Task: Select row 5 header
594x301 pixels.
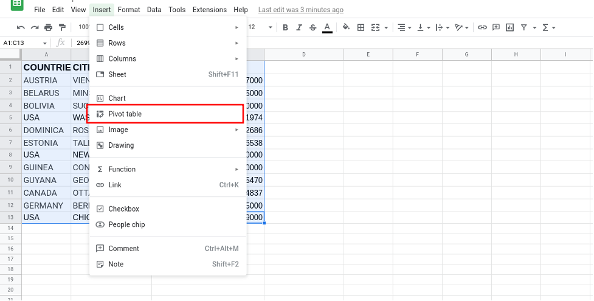Action: [10, 117]
